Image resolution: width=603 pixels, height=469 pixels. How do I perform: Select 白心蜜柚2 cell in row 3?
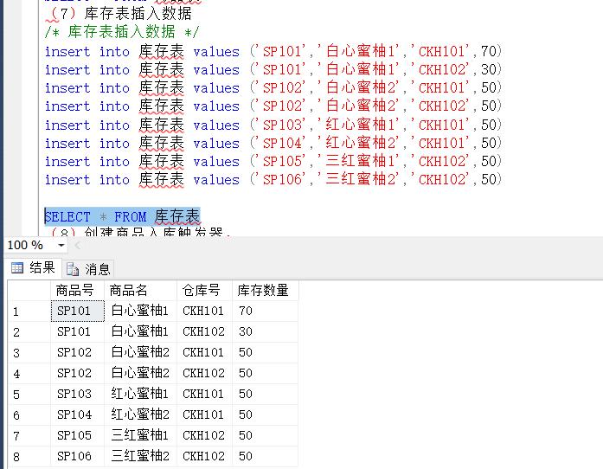pos(140,352)
